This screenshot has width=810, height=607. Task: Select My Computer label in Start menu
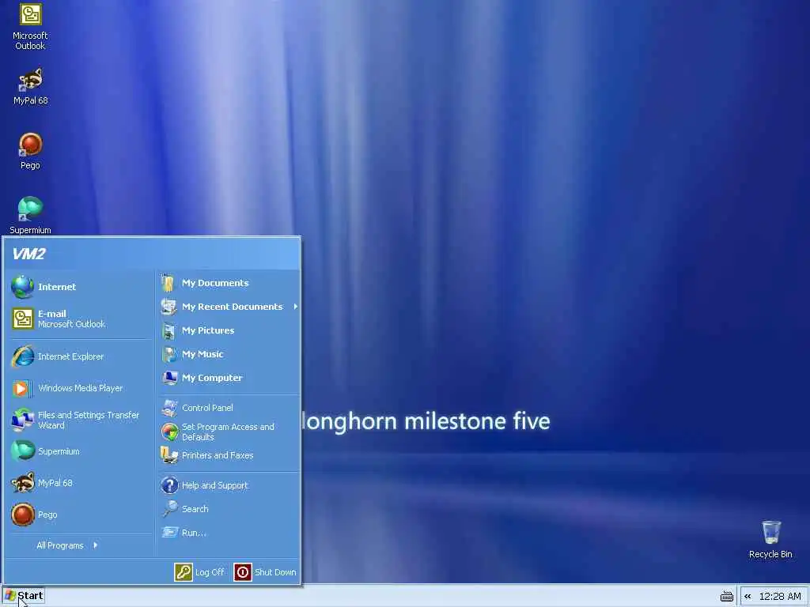point(212,379)
